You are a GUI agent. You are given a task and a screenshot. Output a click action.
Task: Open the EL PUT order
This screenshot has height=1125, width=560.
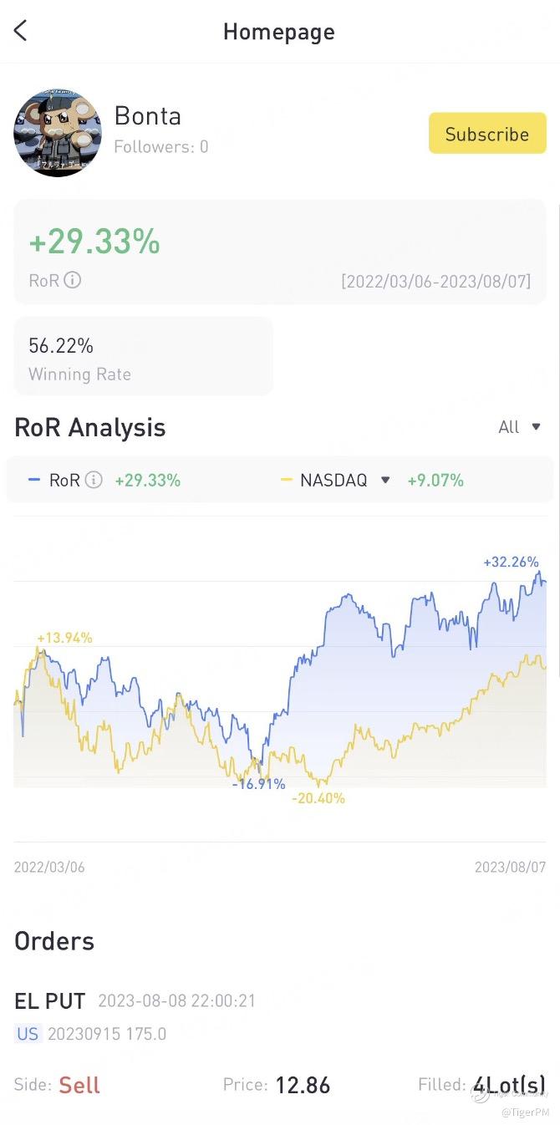51,1000
